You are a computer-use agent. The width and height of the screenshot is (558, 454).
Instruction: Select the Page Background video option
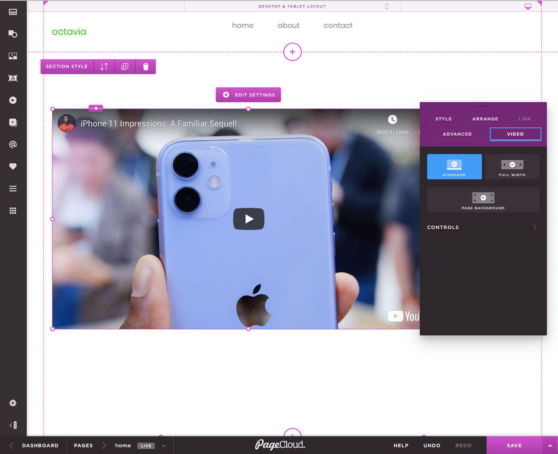click(x=483, y=200)
